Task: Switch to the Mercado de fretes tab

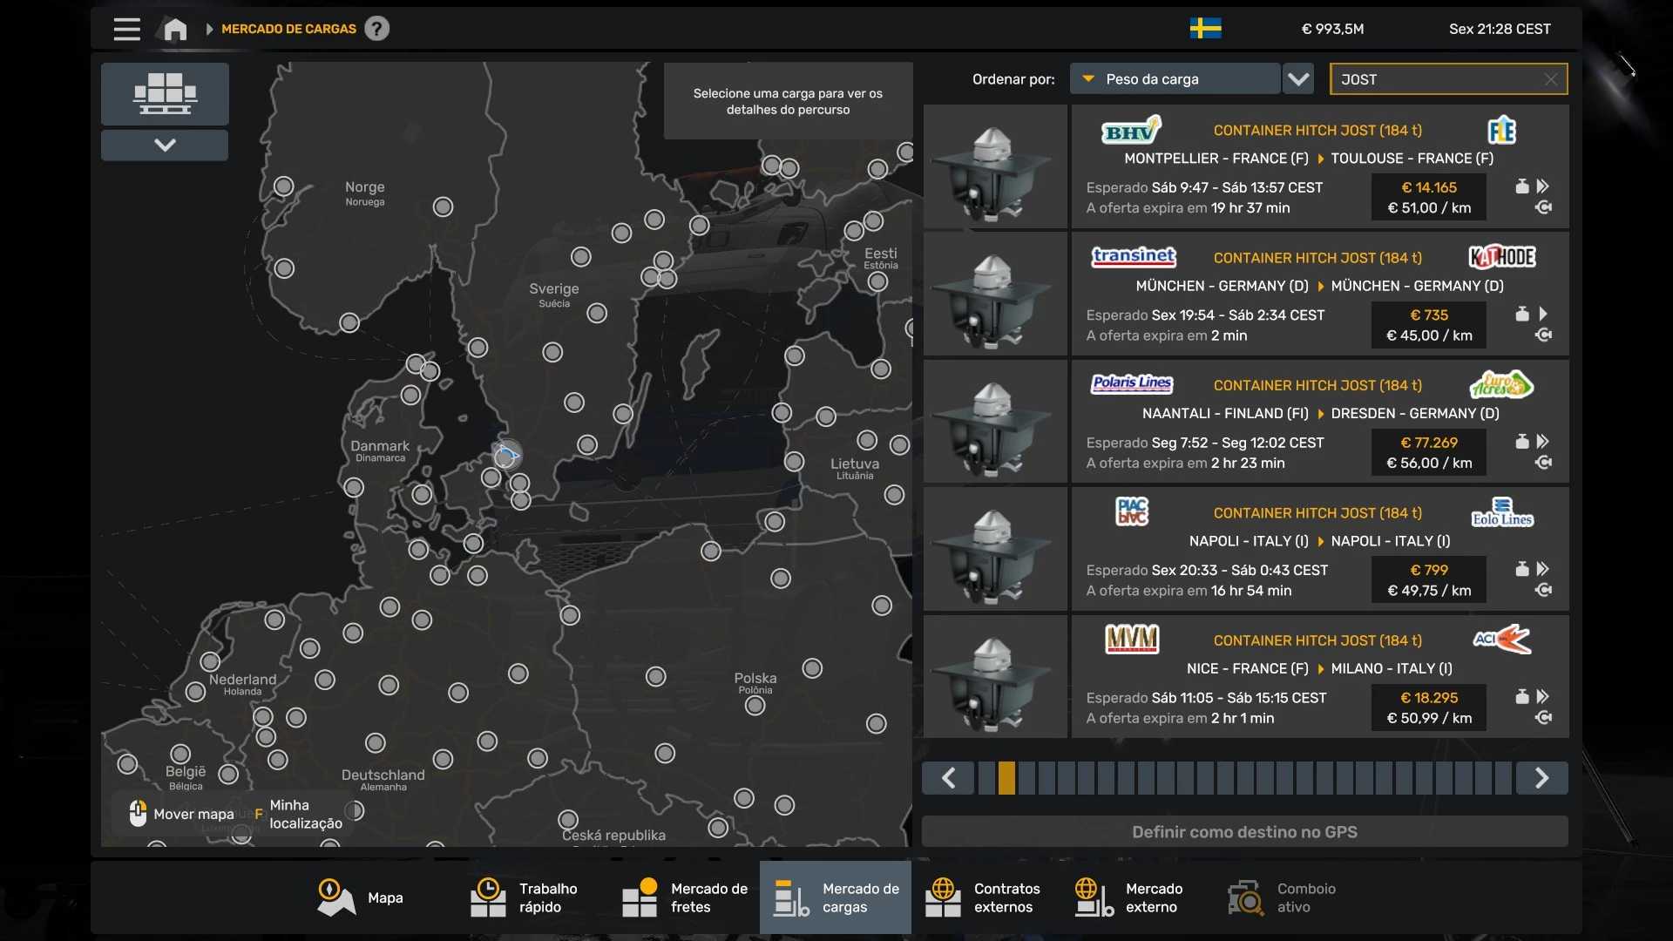Action: point(686,897)
